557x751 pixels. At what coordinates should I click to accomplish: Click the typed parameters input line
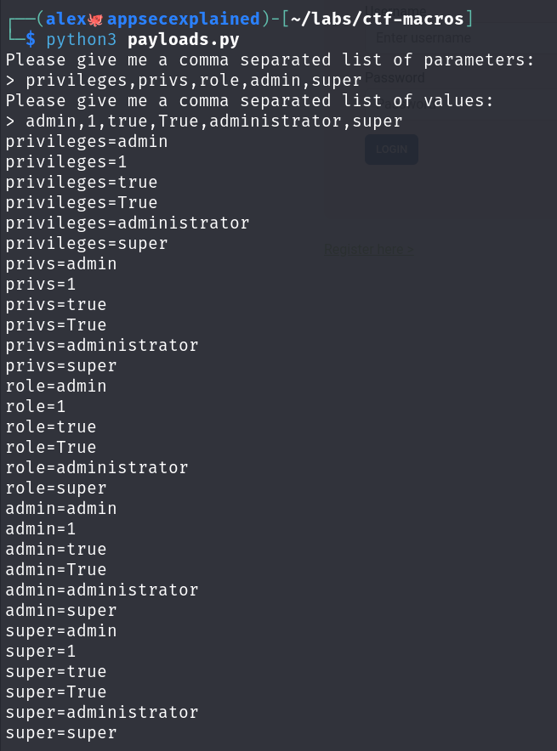(194, 81)
